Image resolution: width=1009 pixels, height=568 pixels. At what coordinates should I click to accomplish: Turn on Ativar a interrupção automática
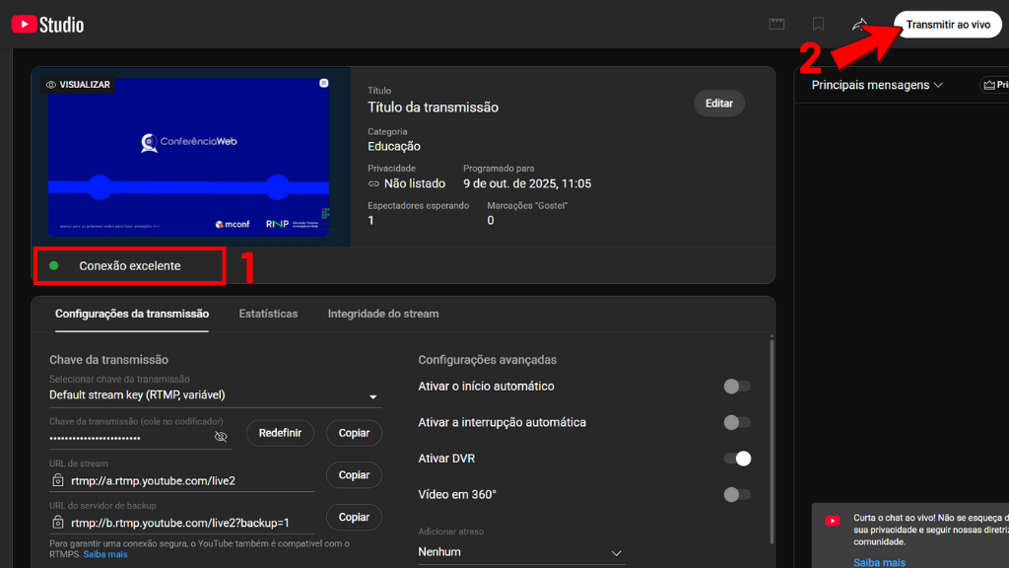(736, 423)
